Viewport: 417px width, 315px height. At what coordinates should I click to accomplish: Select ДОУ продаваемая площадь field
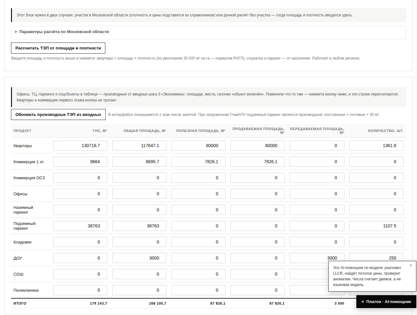(258, 258)
